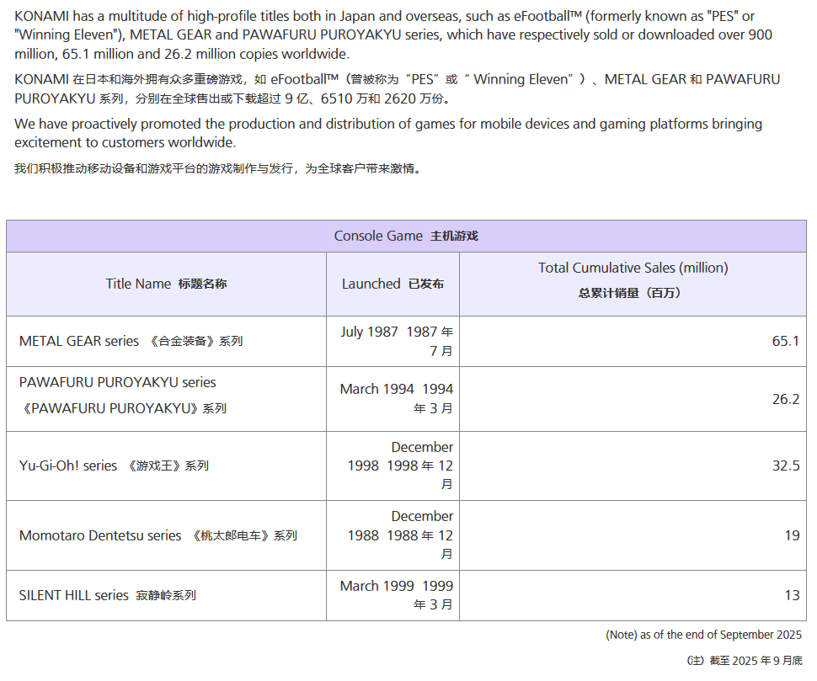Viewport: 817px width, 681px height.
Task: Click the March 1994 launch date cell
Action: pos(396,398)
